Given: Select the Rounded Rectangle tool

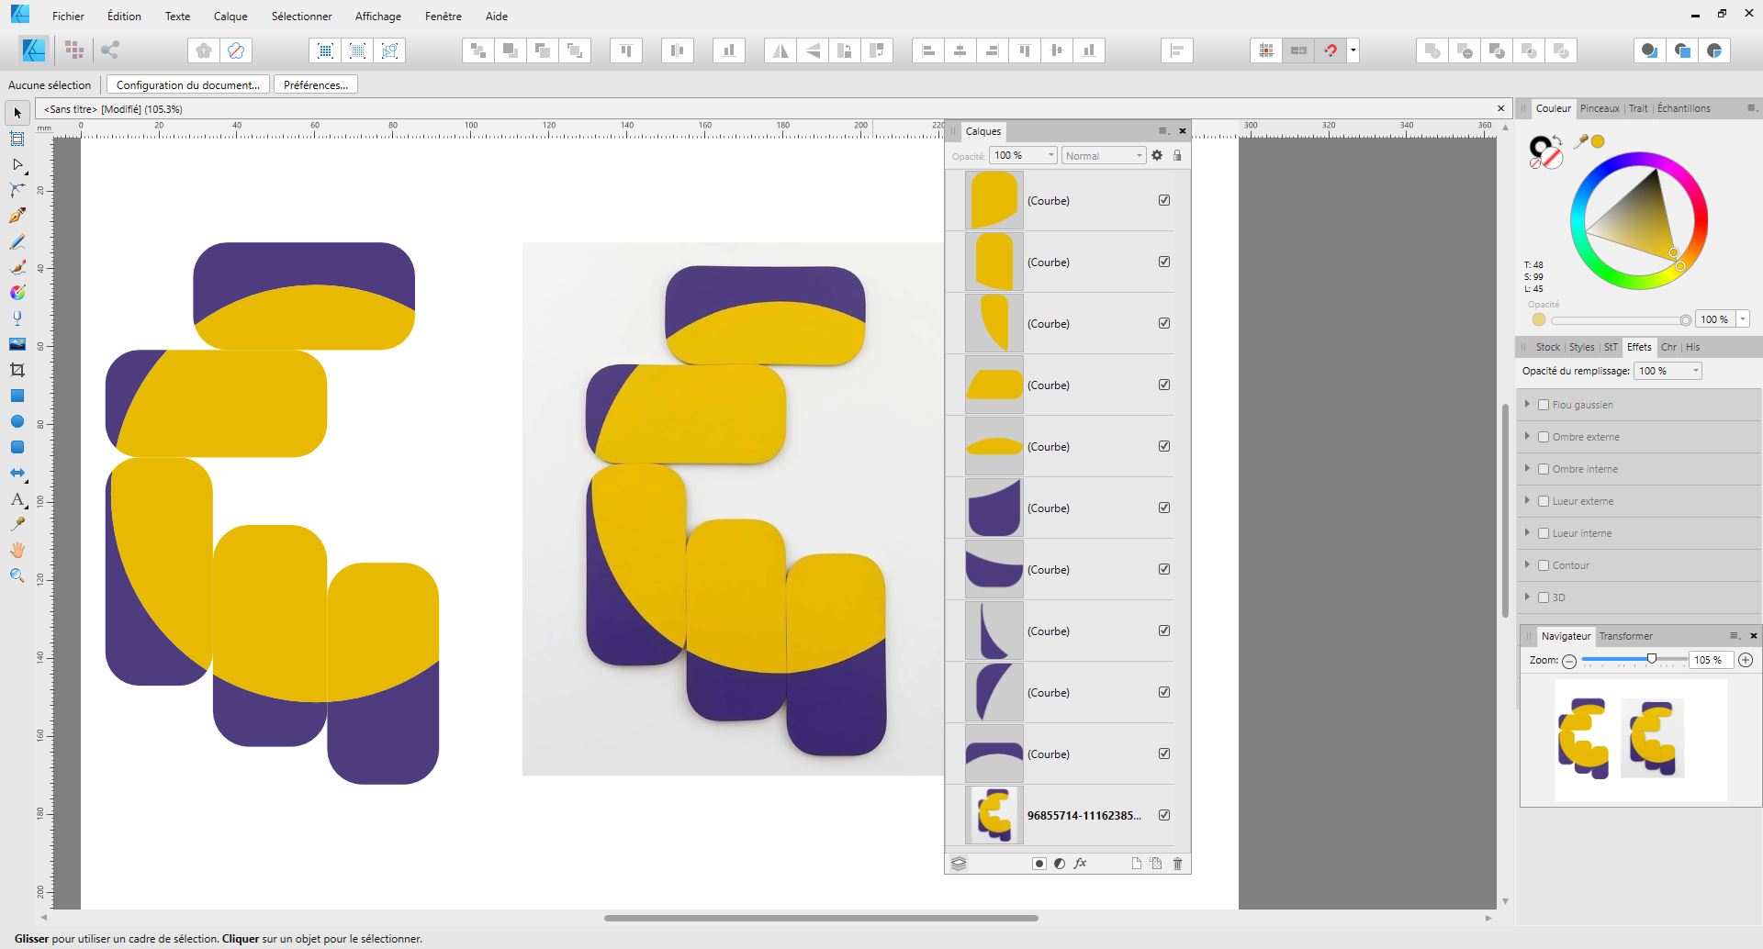Looking at the screenshot, I should click(17, 447).
